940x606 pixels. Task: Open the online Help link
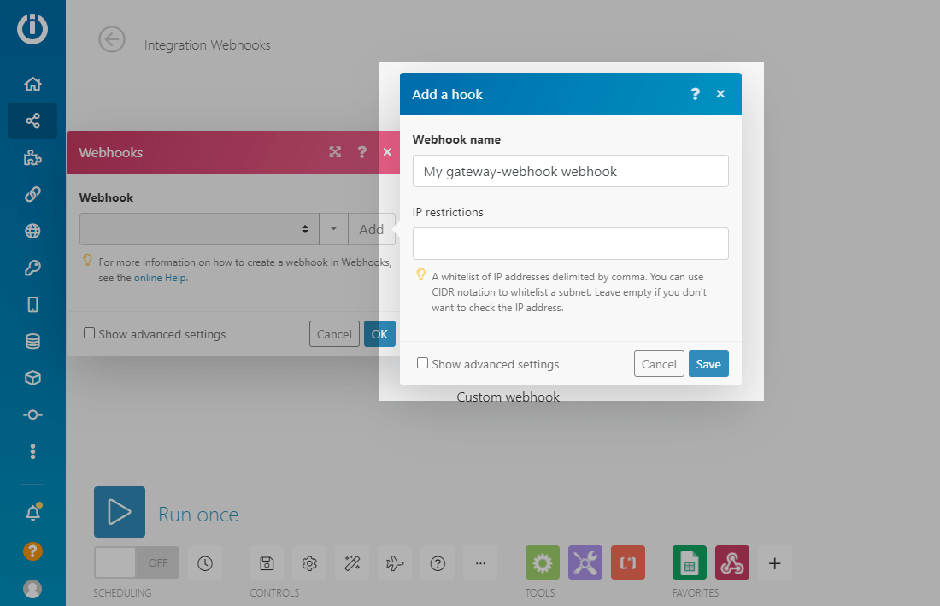pyautogui.click(x=160, y=278)
